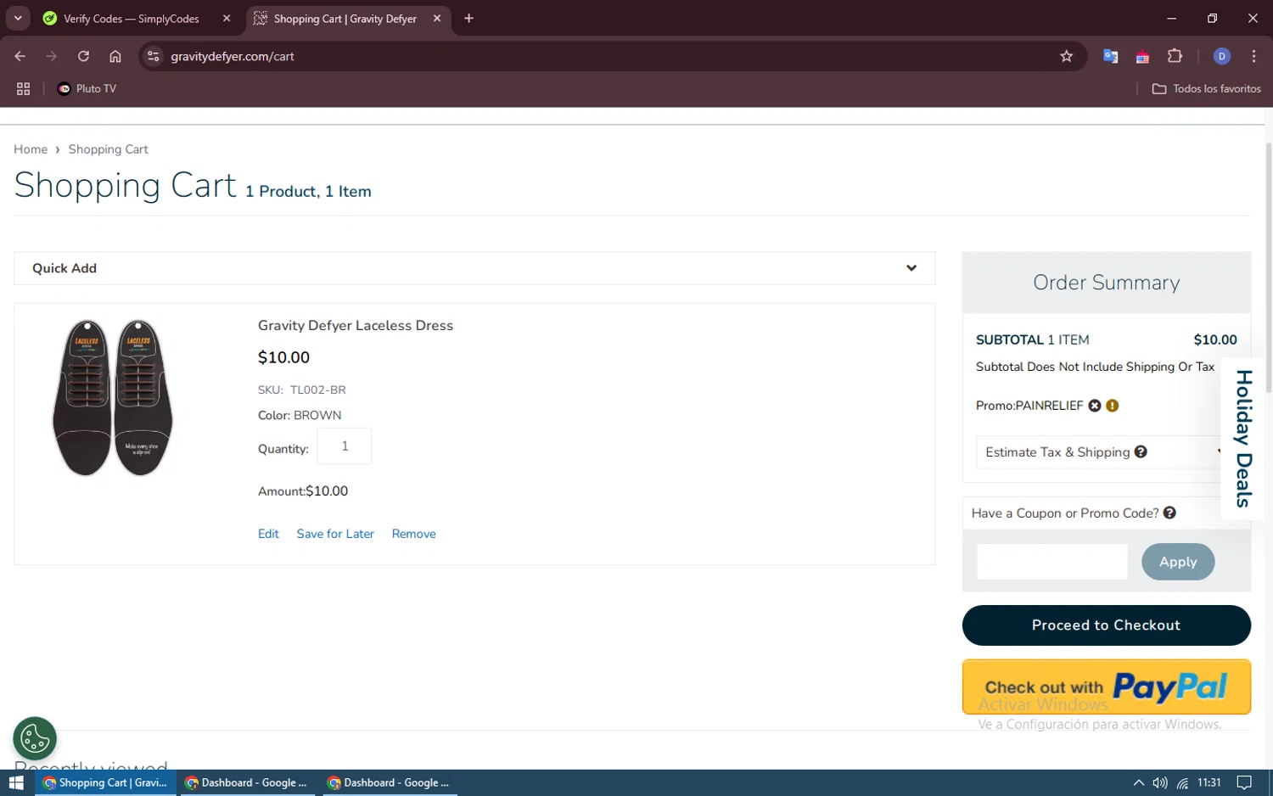This screenshot has width=1273, height=796.
Task: Close the Verify Codes SimplyCodes tab
Action: click(x=227, y=19)
